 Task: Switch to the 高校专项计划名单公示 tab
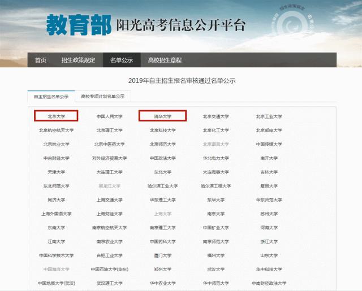[x=103, y=97]
